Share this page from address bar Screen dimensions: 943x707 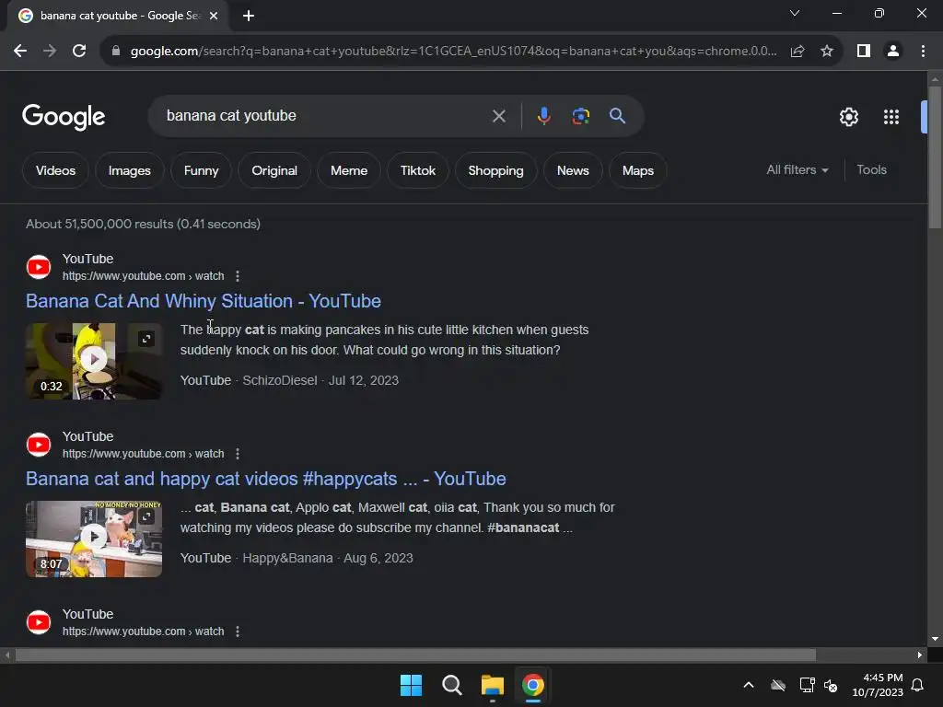tap(797, 52)
